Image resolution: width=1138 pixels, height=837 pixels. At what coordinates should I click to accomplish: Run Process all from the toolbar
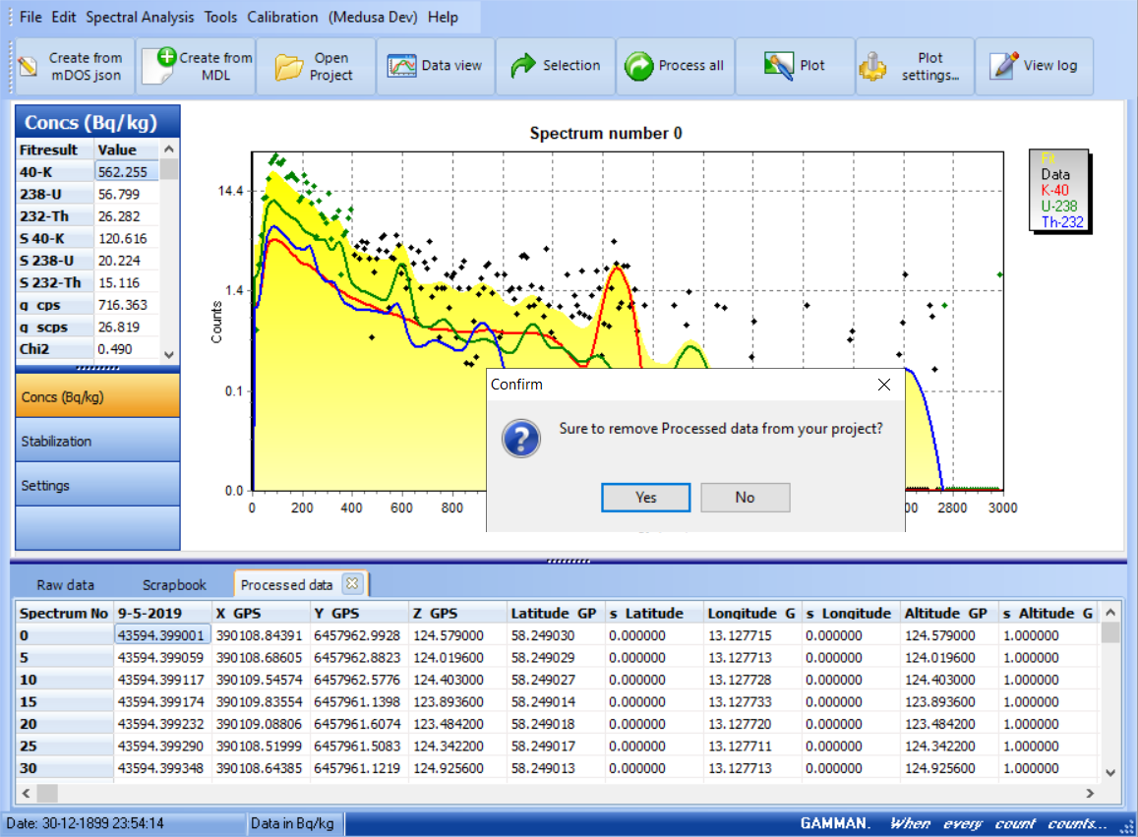639,66
